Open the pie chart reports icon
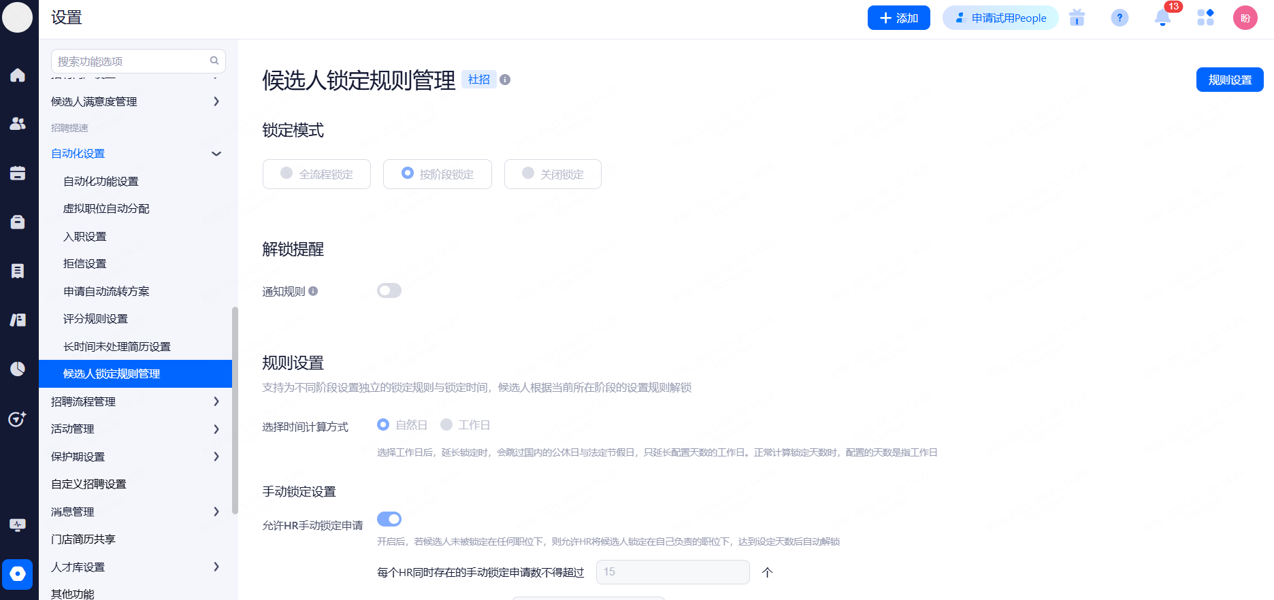 coord(18,369)
